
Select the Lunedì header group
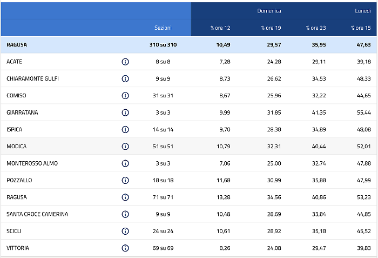362,10
